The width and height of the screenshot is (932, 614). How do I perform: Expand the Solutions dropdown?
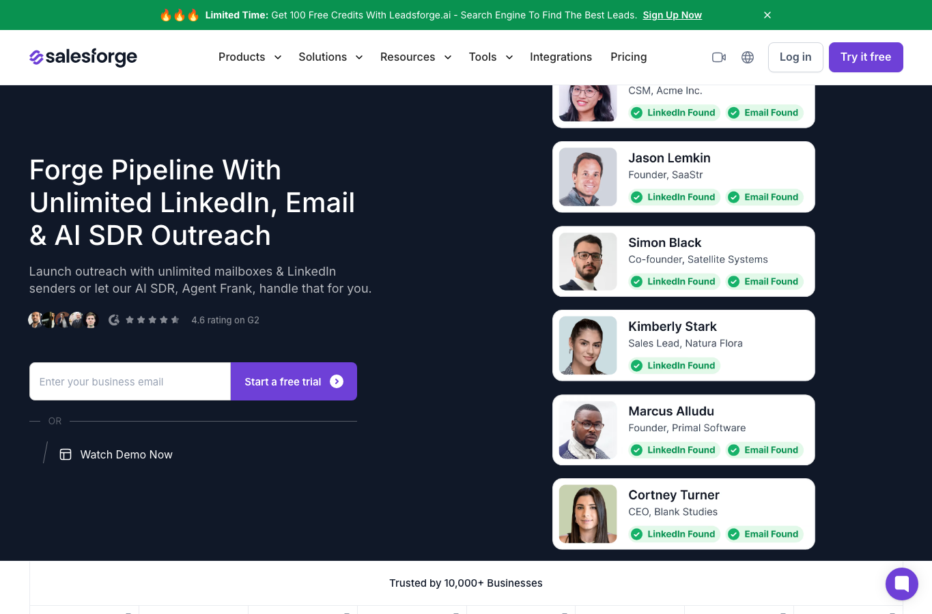[330, 57]
